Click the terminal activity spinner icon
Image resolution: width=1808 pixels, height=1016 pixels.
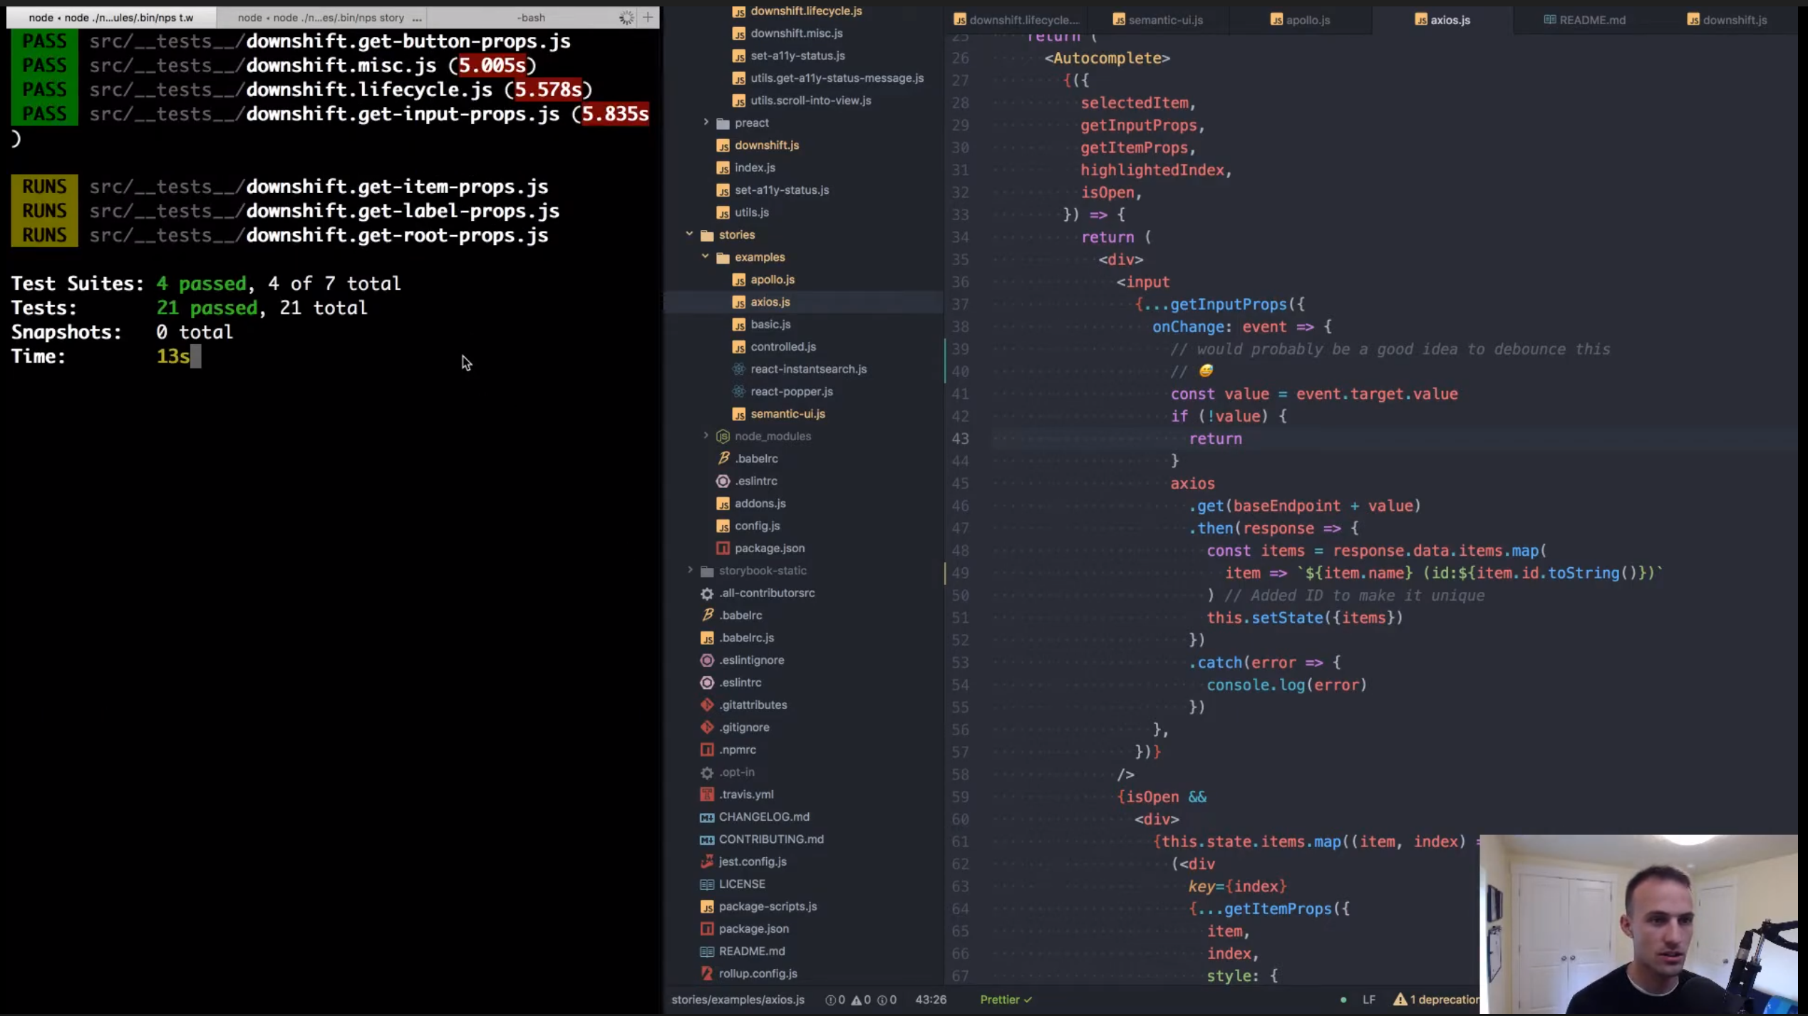[x=626, y=18]
